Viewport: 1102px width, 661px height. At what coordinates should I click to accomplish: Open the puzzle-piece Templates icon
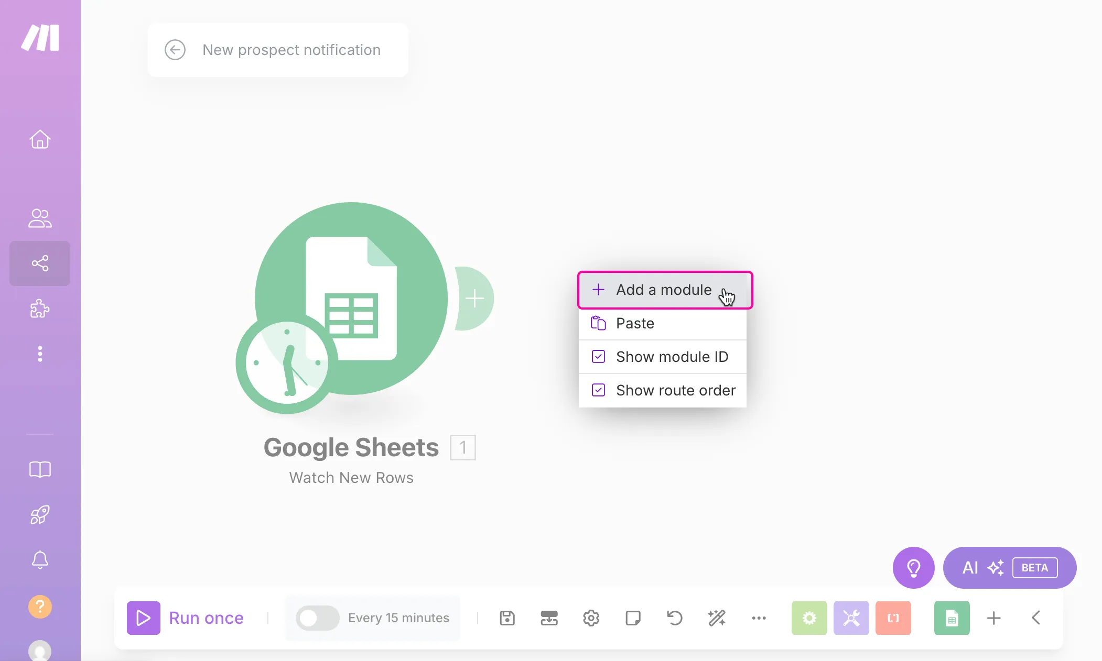[40, 309]
